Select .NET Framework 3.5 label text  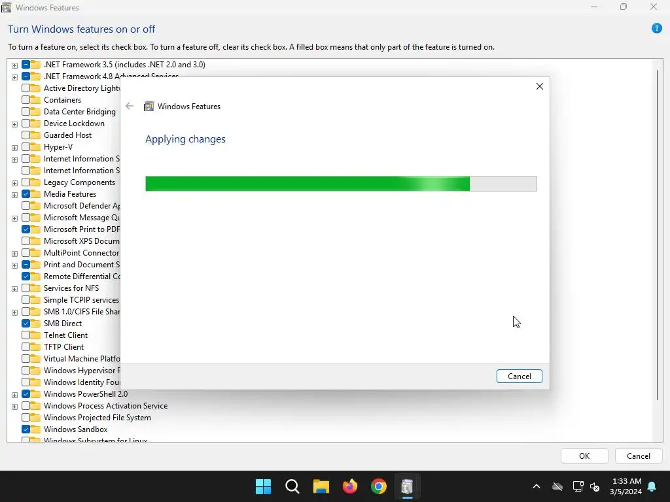pos(124,65)
